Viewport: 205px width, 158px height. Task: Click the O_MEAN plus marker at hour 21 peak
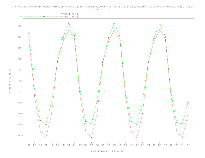69,30
